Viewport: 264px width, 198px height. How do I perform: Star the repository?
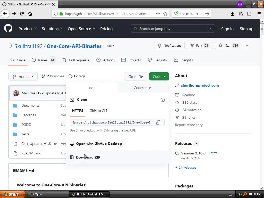coord(229,46)
